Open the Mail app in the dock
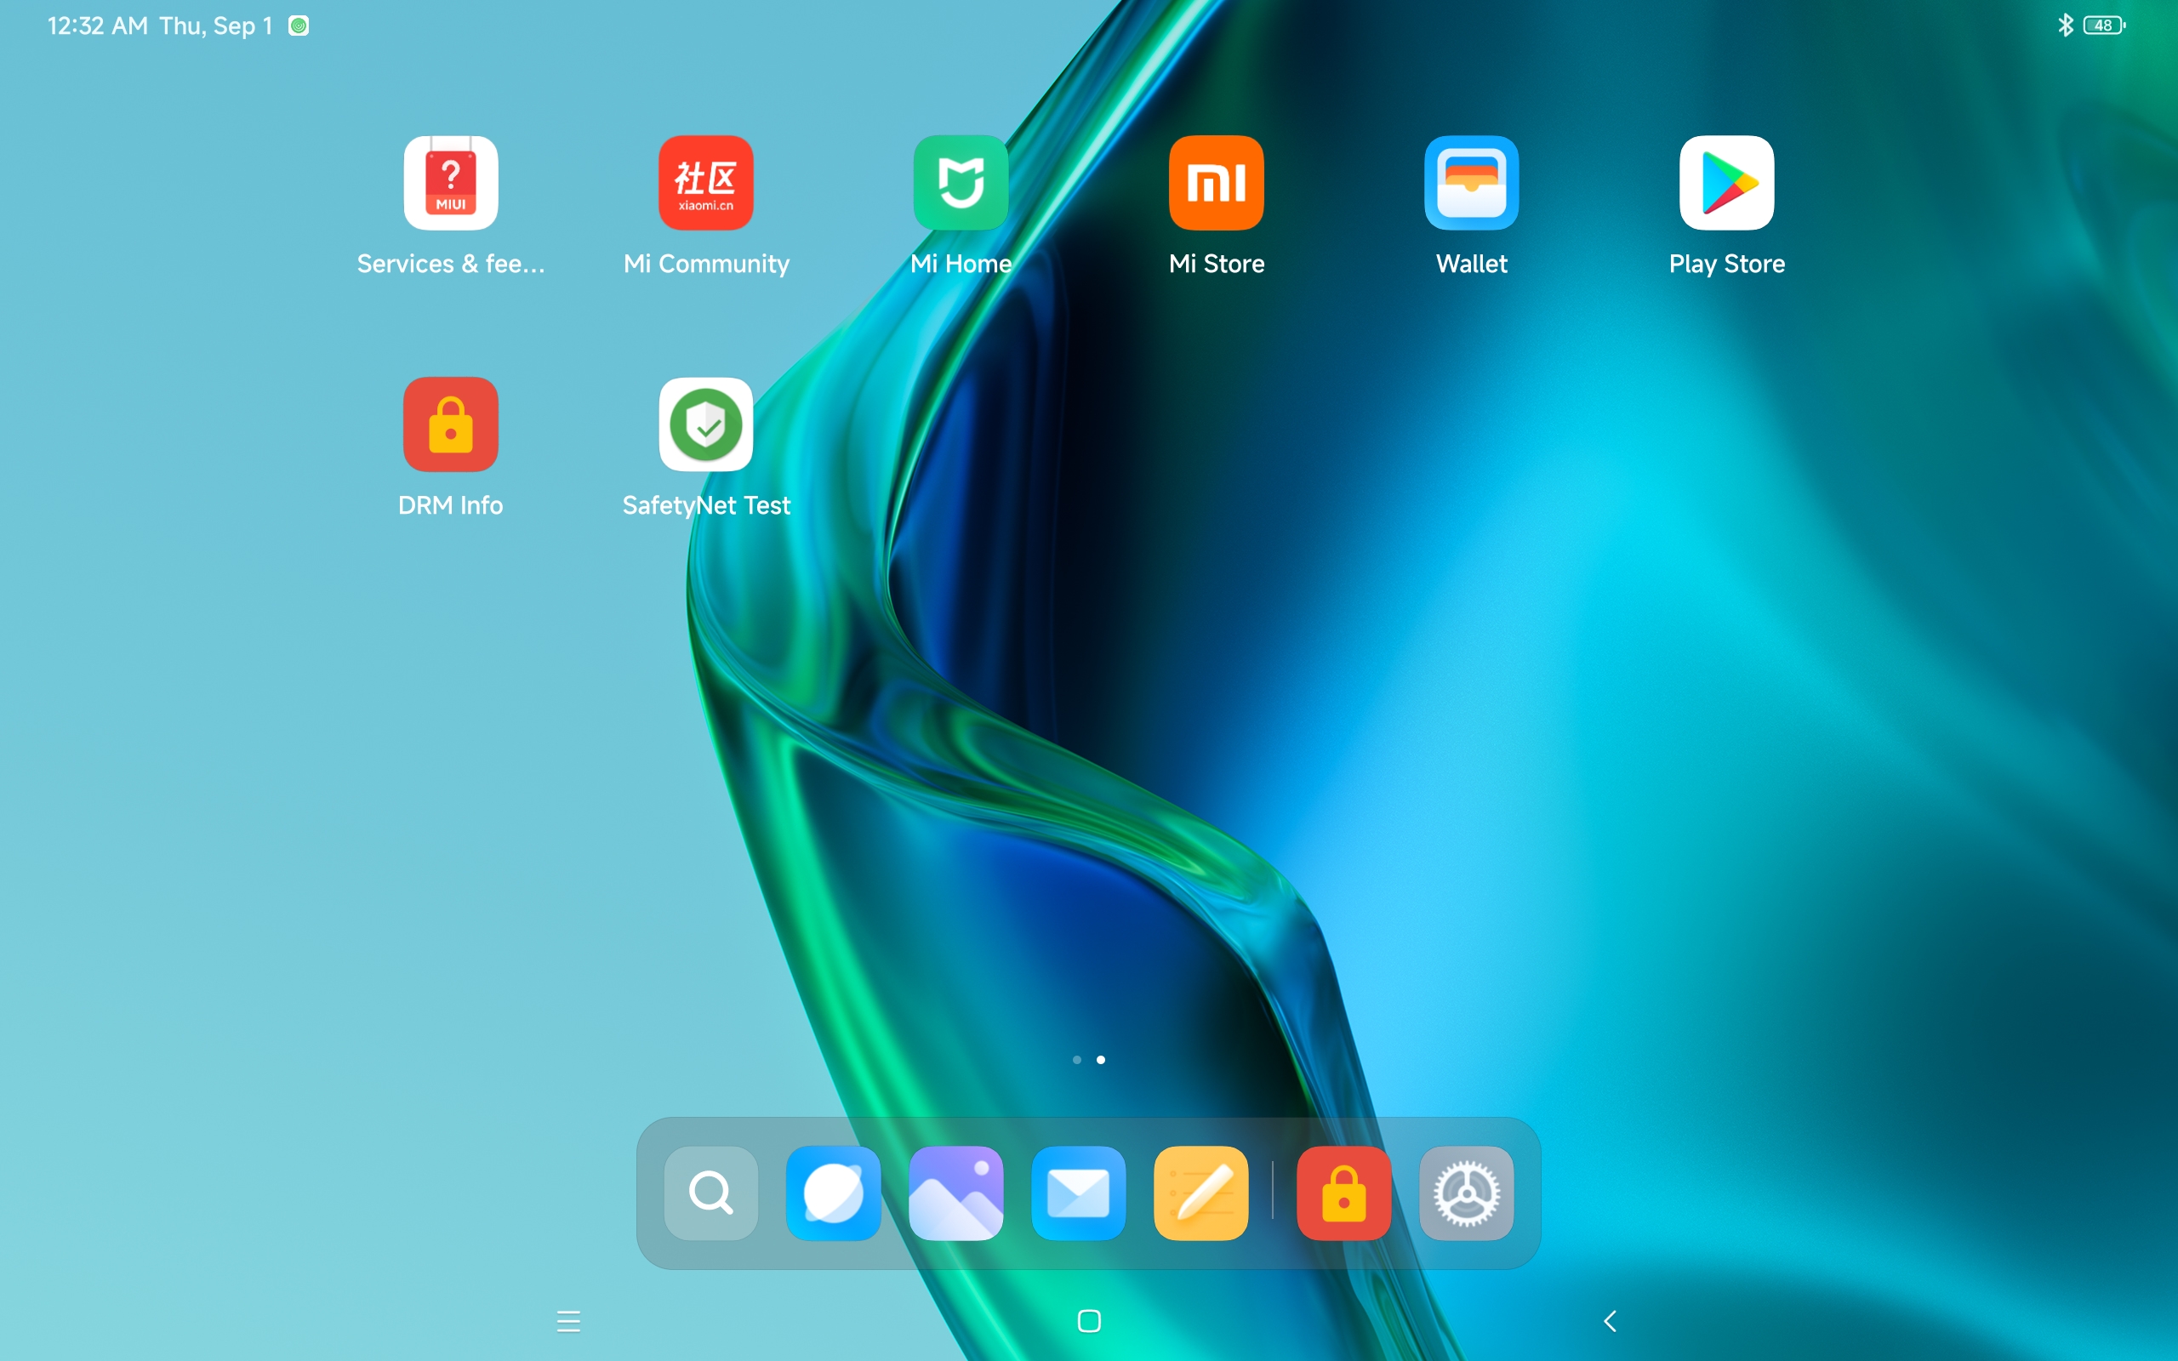The image size is (2178, 1361). [x=1078, y=1193]
